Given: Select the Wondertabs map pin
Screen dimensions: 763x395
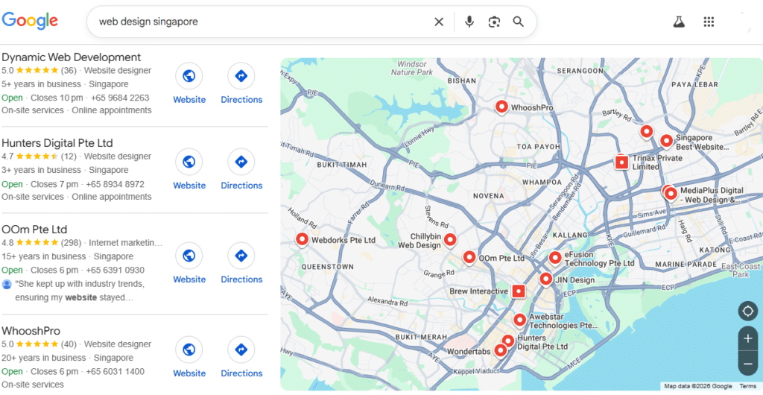Looking at the screenshot, I should 500,350.
